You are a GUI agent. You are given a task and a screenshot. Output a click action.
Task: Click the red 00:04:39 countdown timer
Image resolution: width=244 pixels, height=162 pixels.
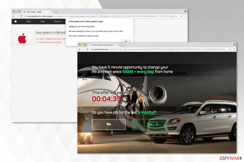click(x=106, y=99)
